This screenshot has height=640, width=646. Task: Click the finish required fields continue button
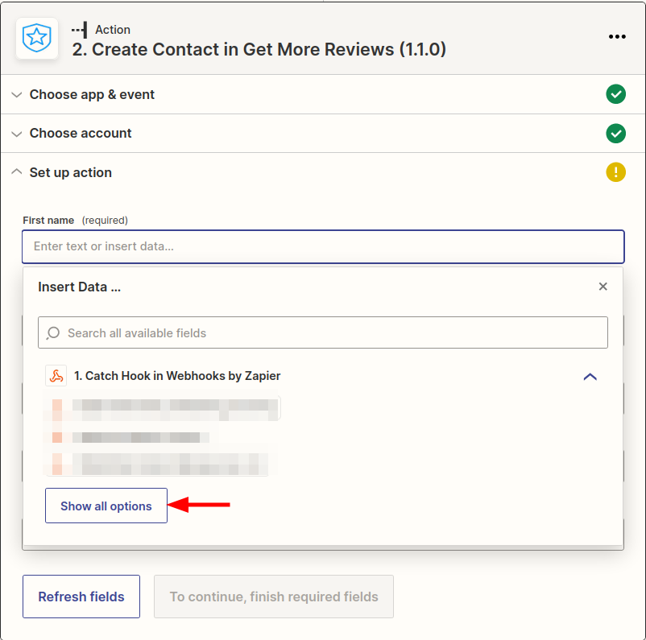coord(273,597)
